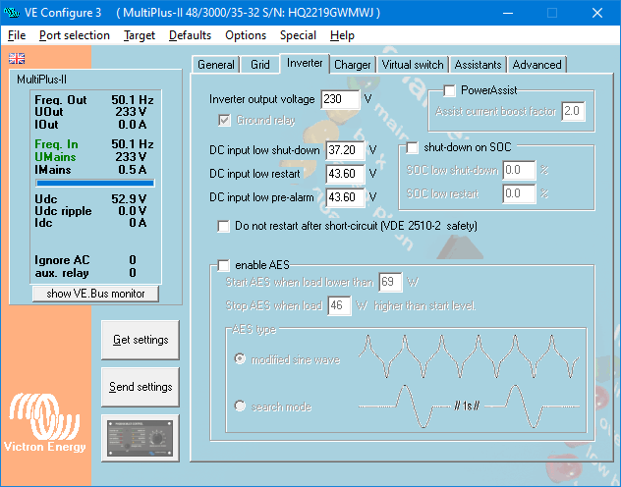Image resolution: width=621 pixels, height=487 pixels.
Task: Open the Defaults menu
Action: pos(190,35)
